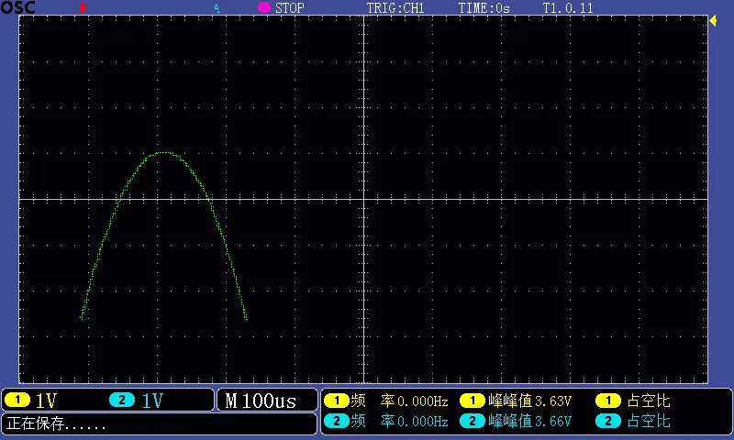Click the channel 1 badge beside 频率
This screenshot has height=440, width=734.
pyautogui.click(x=336, y=401)
